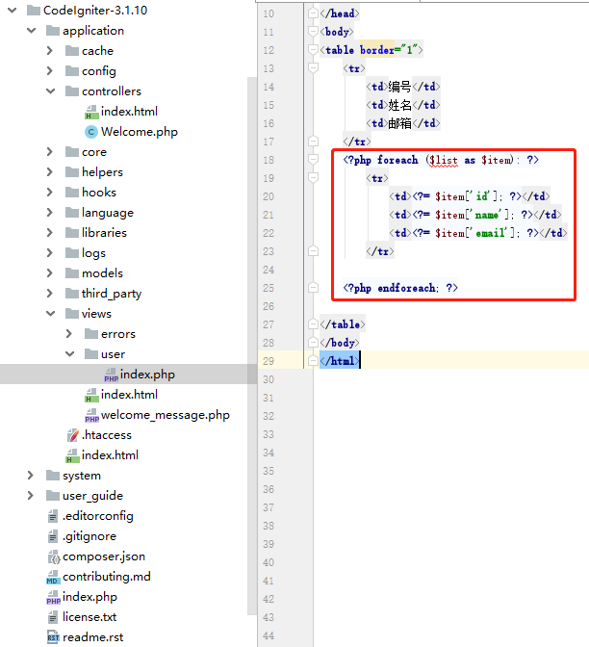Collapse the views folder
The height and width of the screenshot is (647, 589).
click(50, 313)
